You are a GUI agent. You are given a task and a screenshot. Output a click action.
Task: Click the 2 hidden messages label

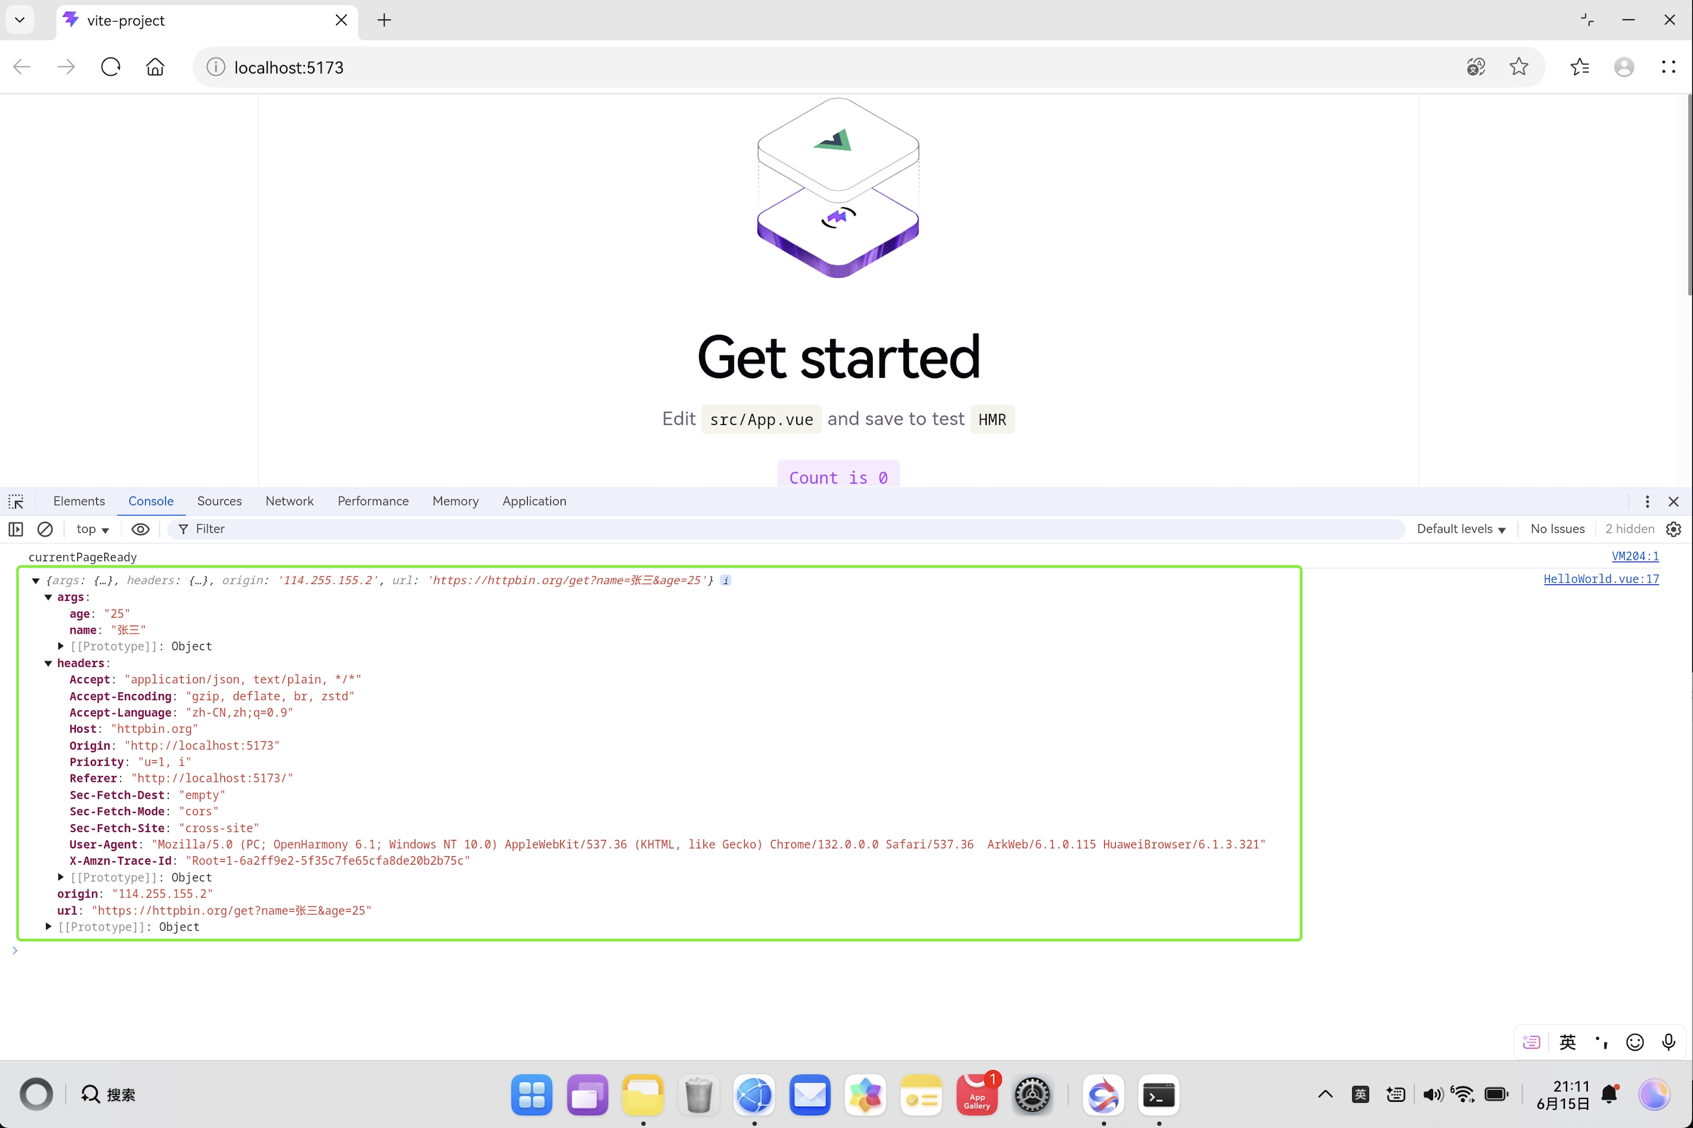pyautogui.click(x=1630, y=529)
